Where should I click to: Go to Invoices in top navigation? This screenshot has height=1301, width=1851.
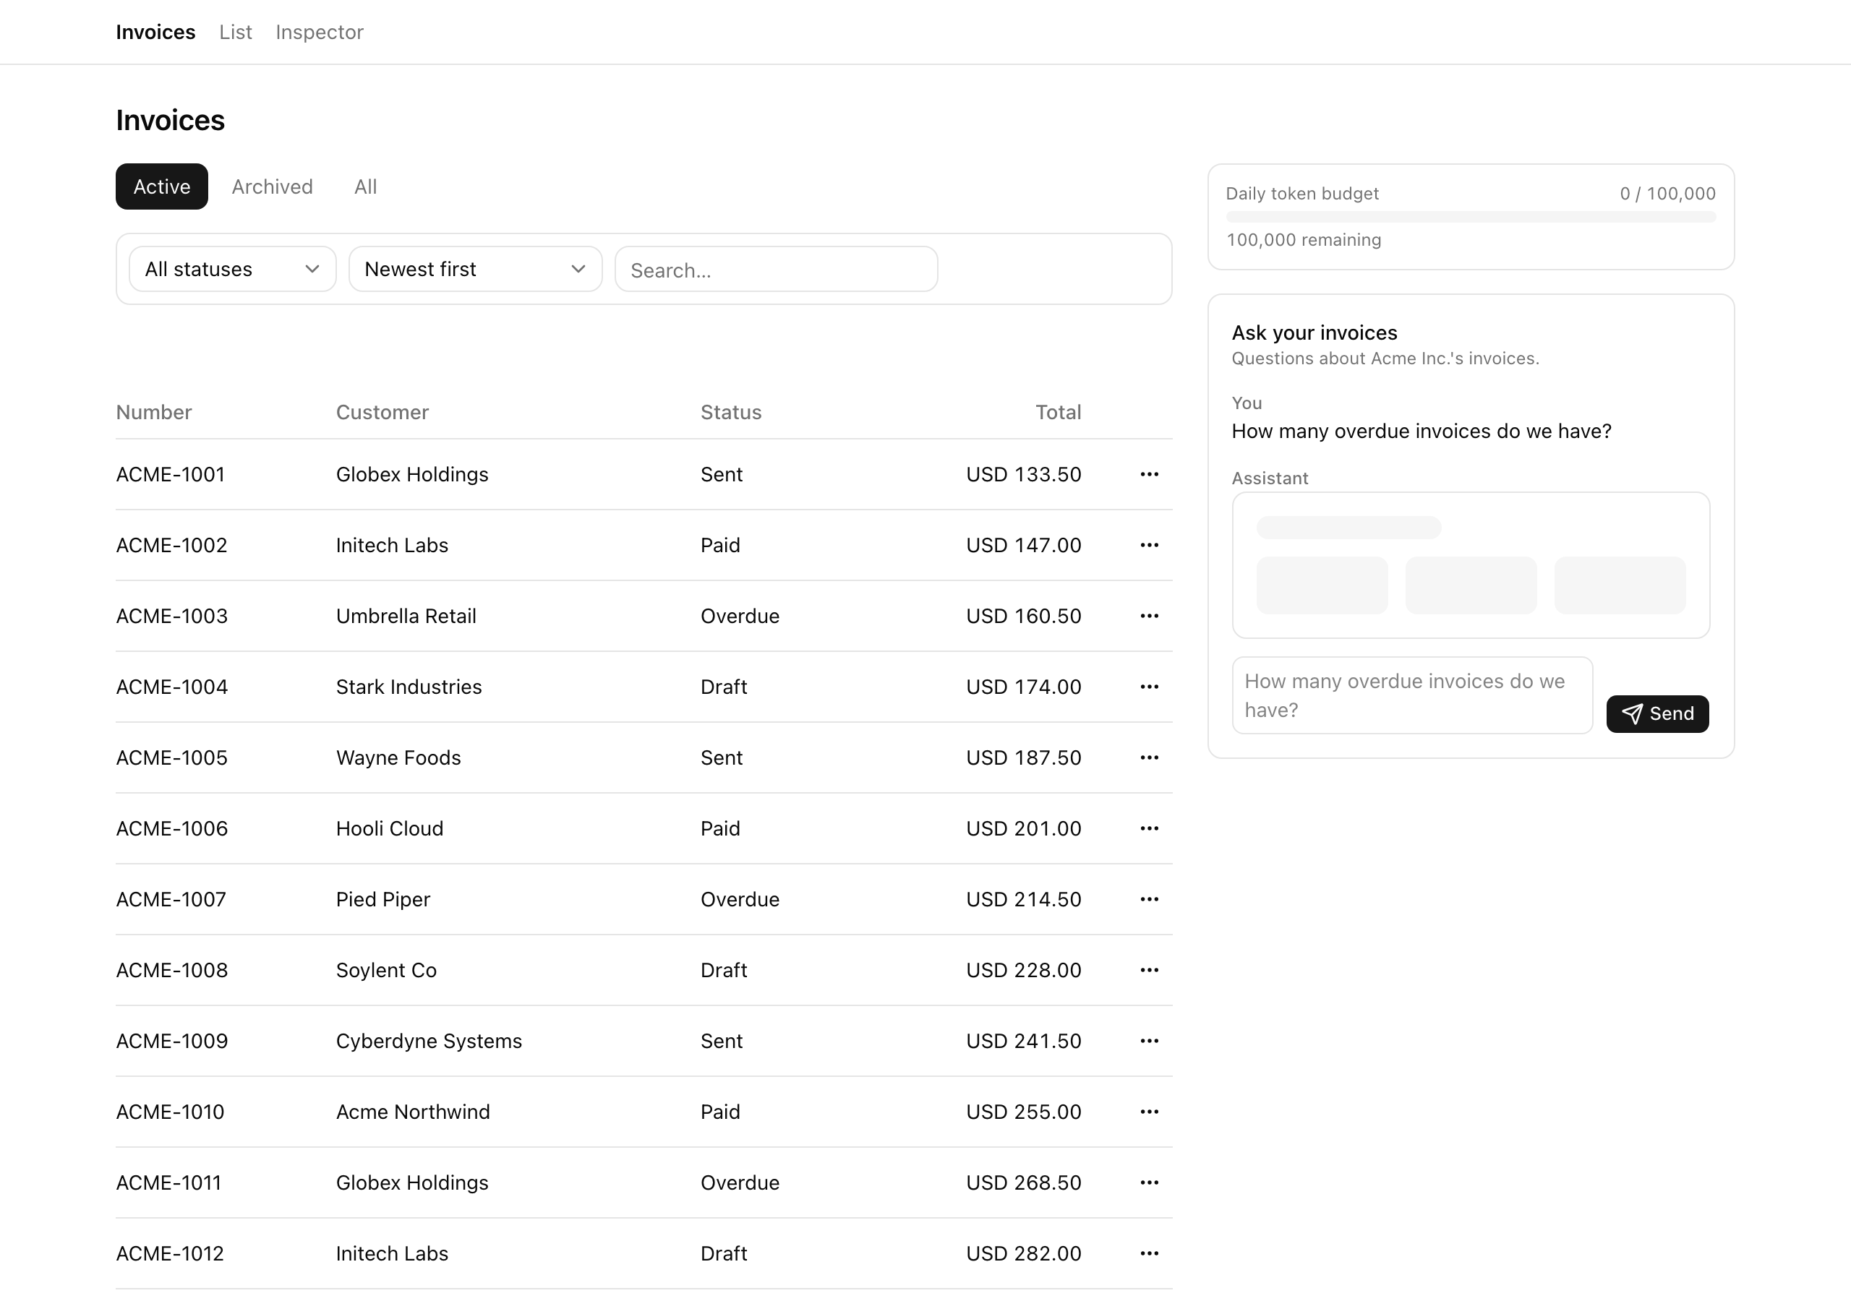(x=155, y=33)
